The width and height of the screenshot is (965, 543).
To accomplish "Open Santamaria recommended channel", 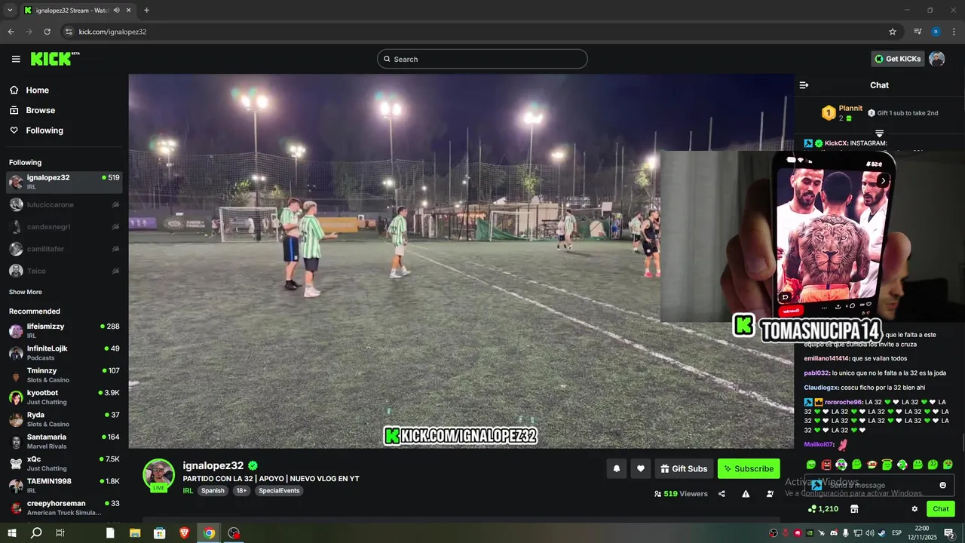I will pos(64,441).
